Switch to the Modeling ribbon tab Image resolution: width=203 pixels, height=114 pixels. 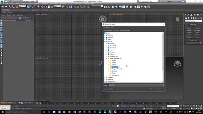pos(6,10)
